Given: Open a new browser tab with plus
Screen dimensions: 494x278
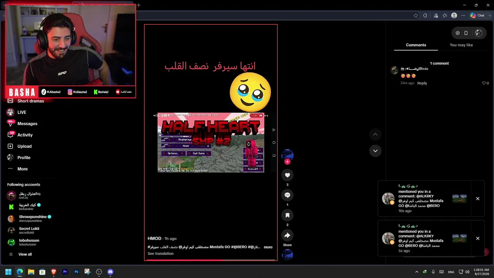Looking at the screenshot, I should click(x=139, y=5).
